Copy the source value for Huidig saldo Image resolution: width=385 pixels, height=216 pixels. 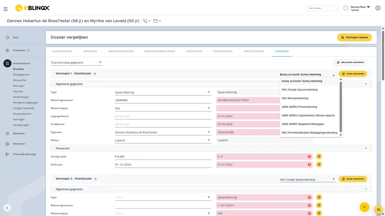[319, 156]
